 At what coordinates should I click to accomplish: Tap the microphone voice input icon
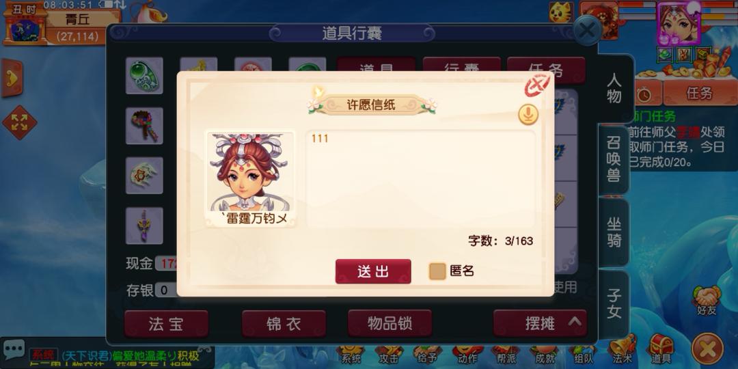coord(528,114)
